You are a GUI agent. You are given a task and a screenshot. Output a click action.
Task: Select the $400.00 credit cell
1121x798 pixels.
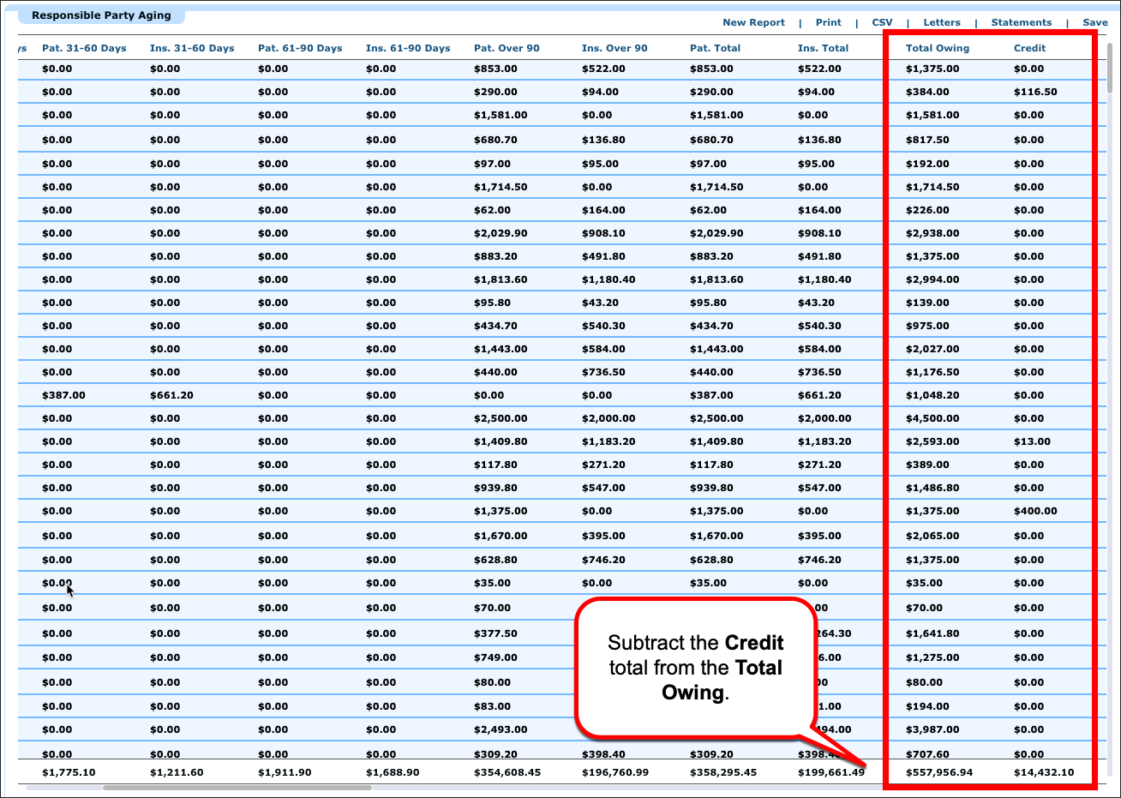click(1035, 511)
